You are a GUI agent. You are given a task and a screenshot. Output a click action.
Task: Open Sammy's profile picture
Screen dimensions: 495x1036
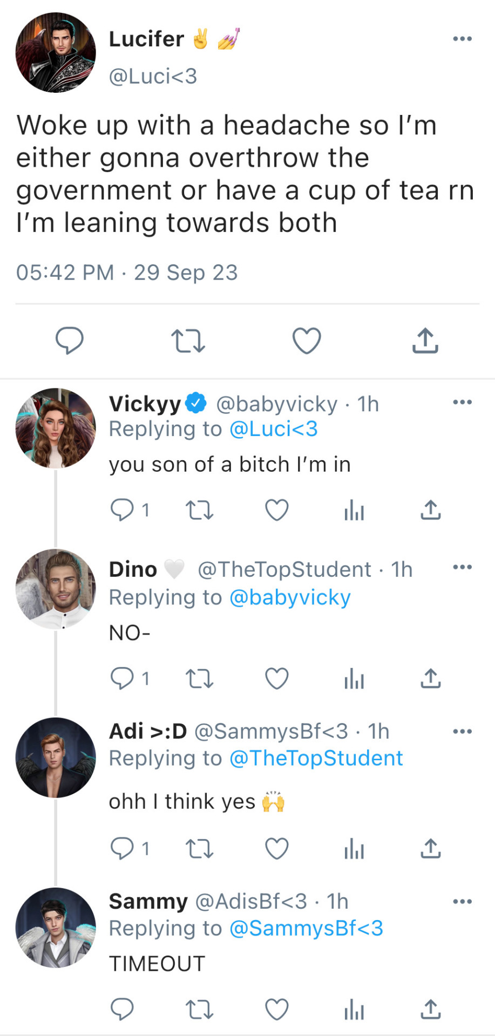click(x=56, y=928)
